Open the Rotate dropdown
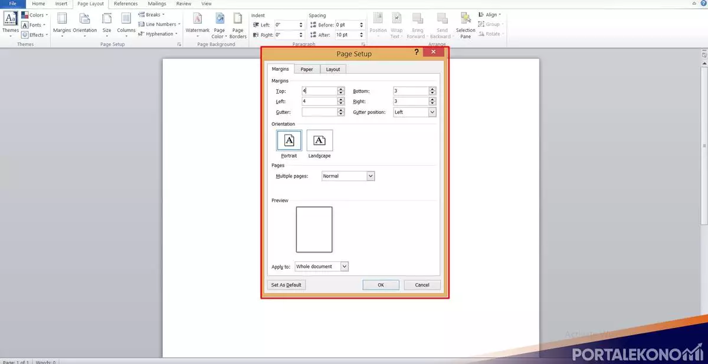This screenshot has width=708, height=364. coord(490,34)
